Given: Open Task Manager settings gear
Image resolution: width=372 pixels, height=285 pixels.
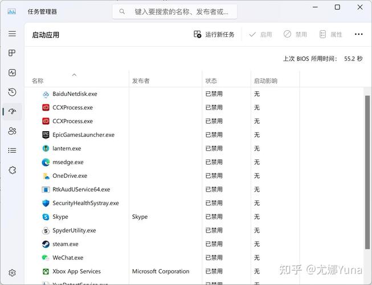Looking at the screenshot, I should [12, 273].
